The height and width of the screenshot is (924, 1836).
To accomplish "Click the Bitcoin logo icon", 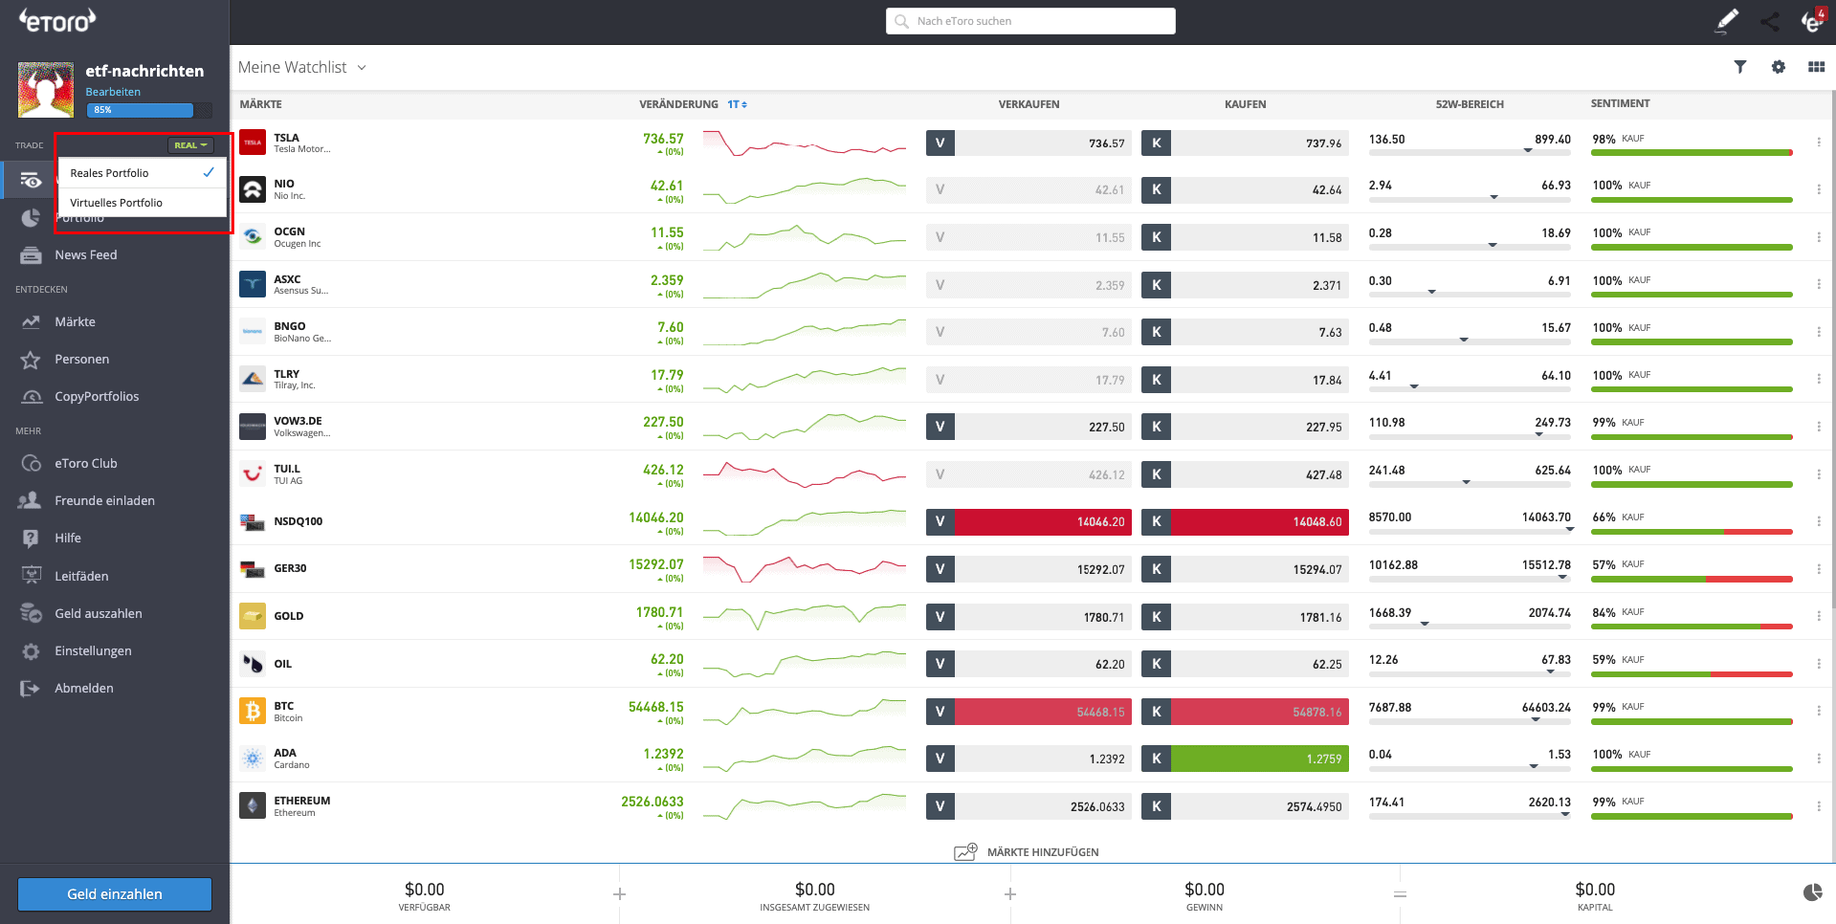I will pos(253,711).
